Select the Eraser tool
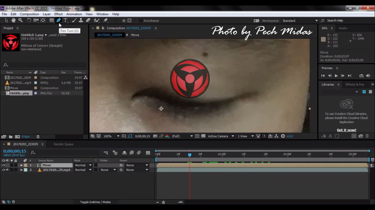Viewport: 375px width, 210px height. [x=88, y=20]
